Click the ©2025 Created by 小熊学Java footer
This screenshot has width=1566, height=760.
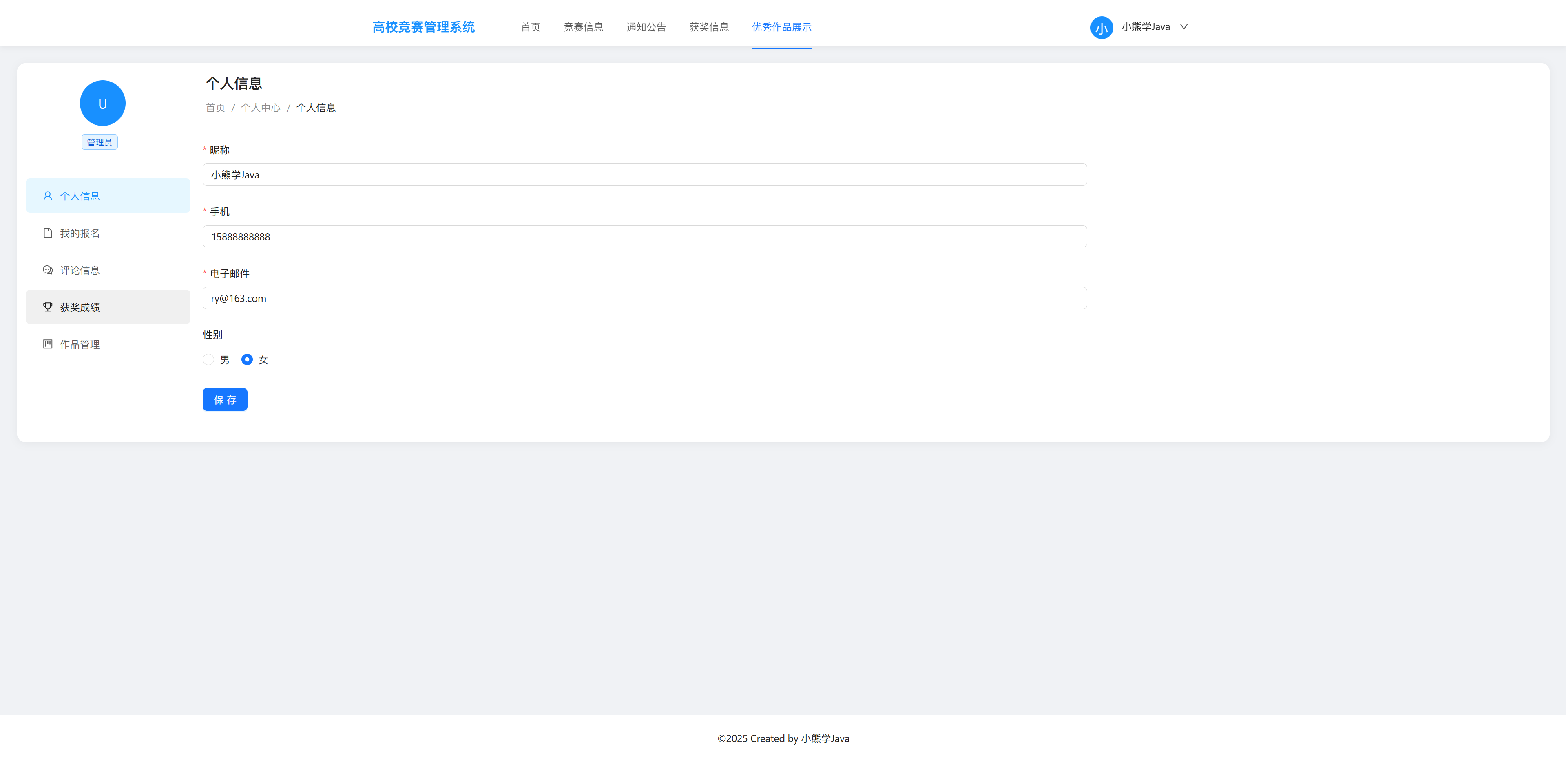click(783, 738)
